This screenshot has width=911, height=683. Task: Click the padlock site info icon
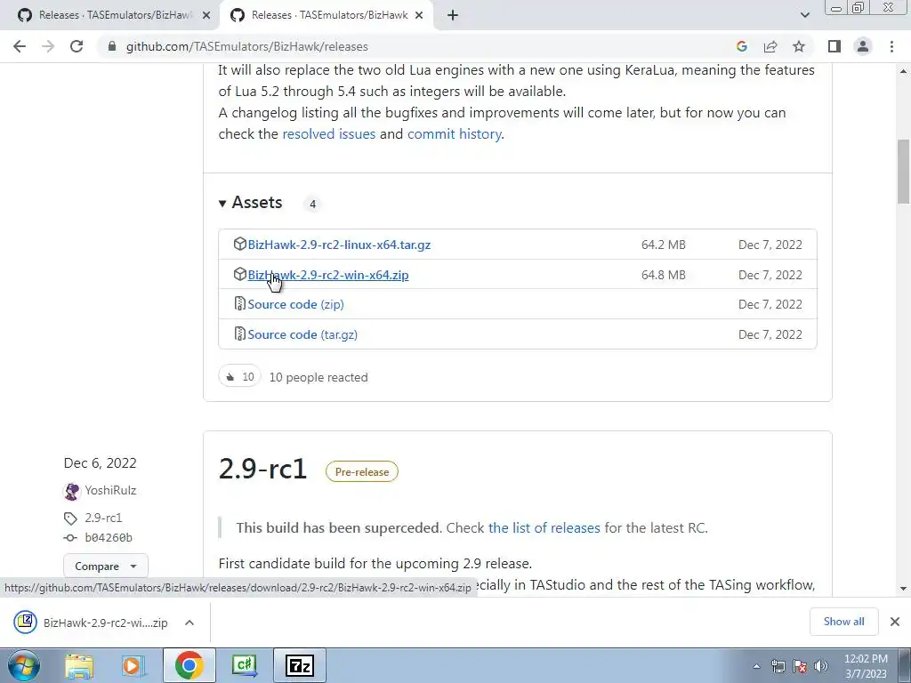coord(112,46)
